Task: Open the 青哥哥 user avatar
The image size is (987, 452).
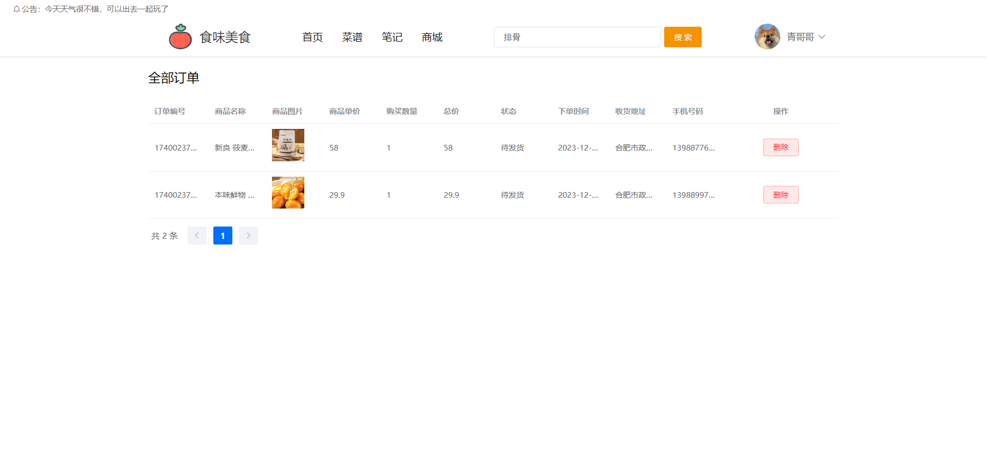Action: [767, 36]
